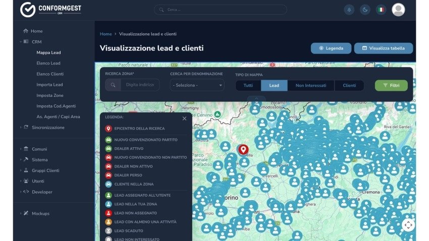Image resolution: width=429 pixels, height=241 pixels.
Task: Open Mappa Lead in sidebar
Action: [x=48, y=52]
